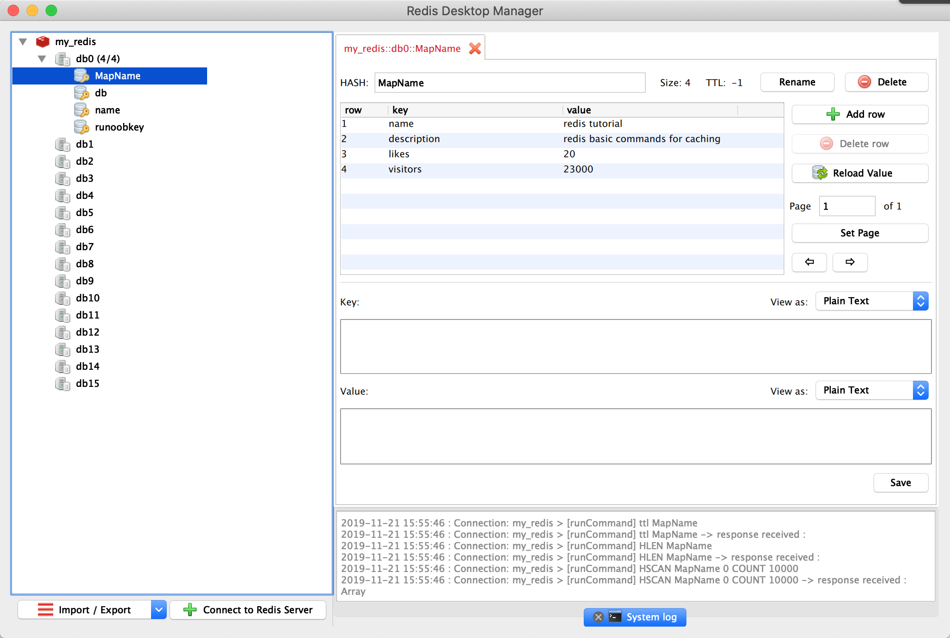This screenshot has height=638, width=950.
Task: Save the edited value
Action: click(901, 483)
